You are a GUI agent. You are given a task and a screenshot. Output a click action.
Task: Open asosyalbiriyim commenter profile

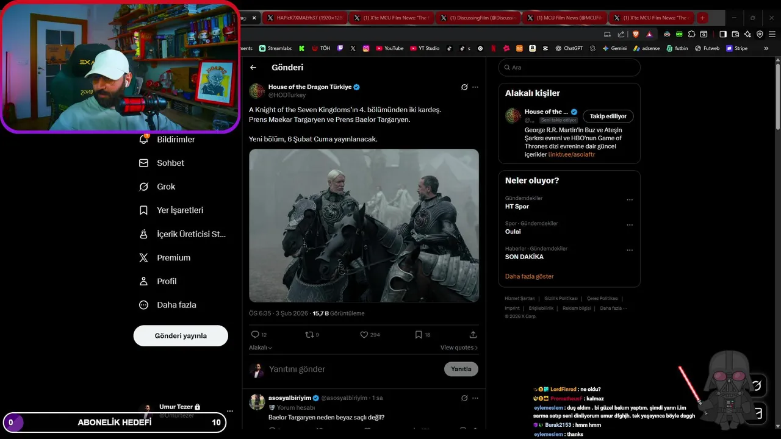(x=290, y=398)
